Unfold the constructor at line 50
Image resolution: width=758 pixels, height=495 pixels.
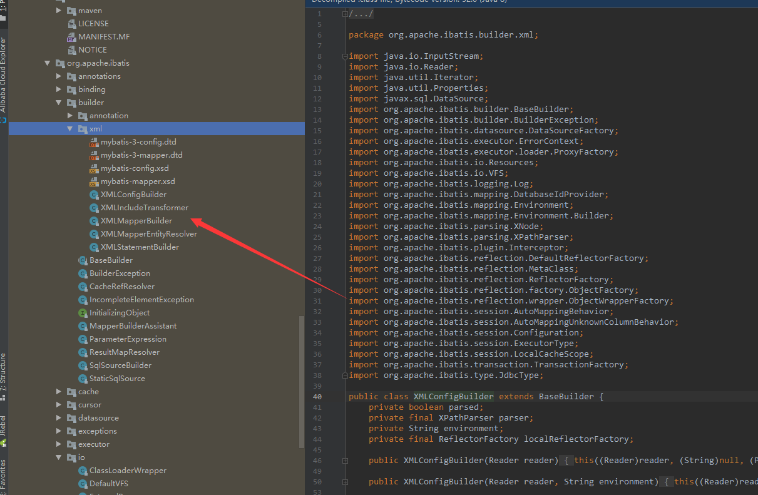pos(345,482)
